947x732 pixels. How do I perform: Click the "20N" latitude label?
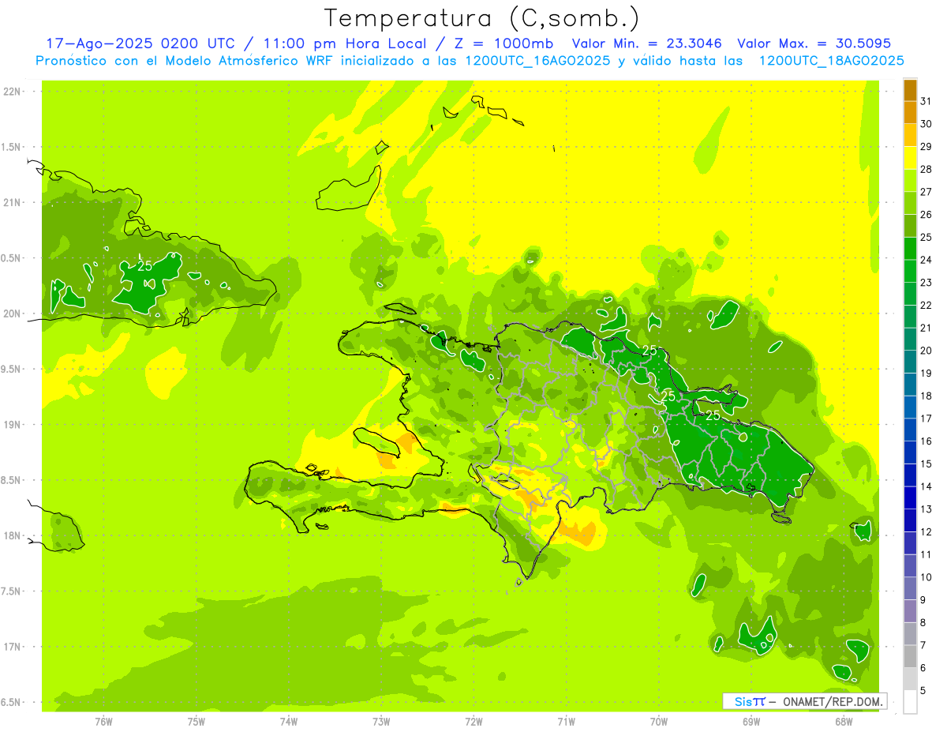pyautogui.click(x=12, y=313)
